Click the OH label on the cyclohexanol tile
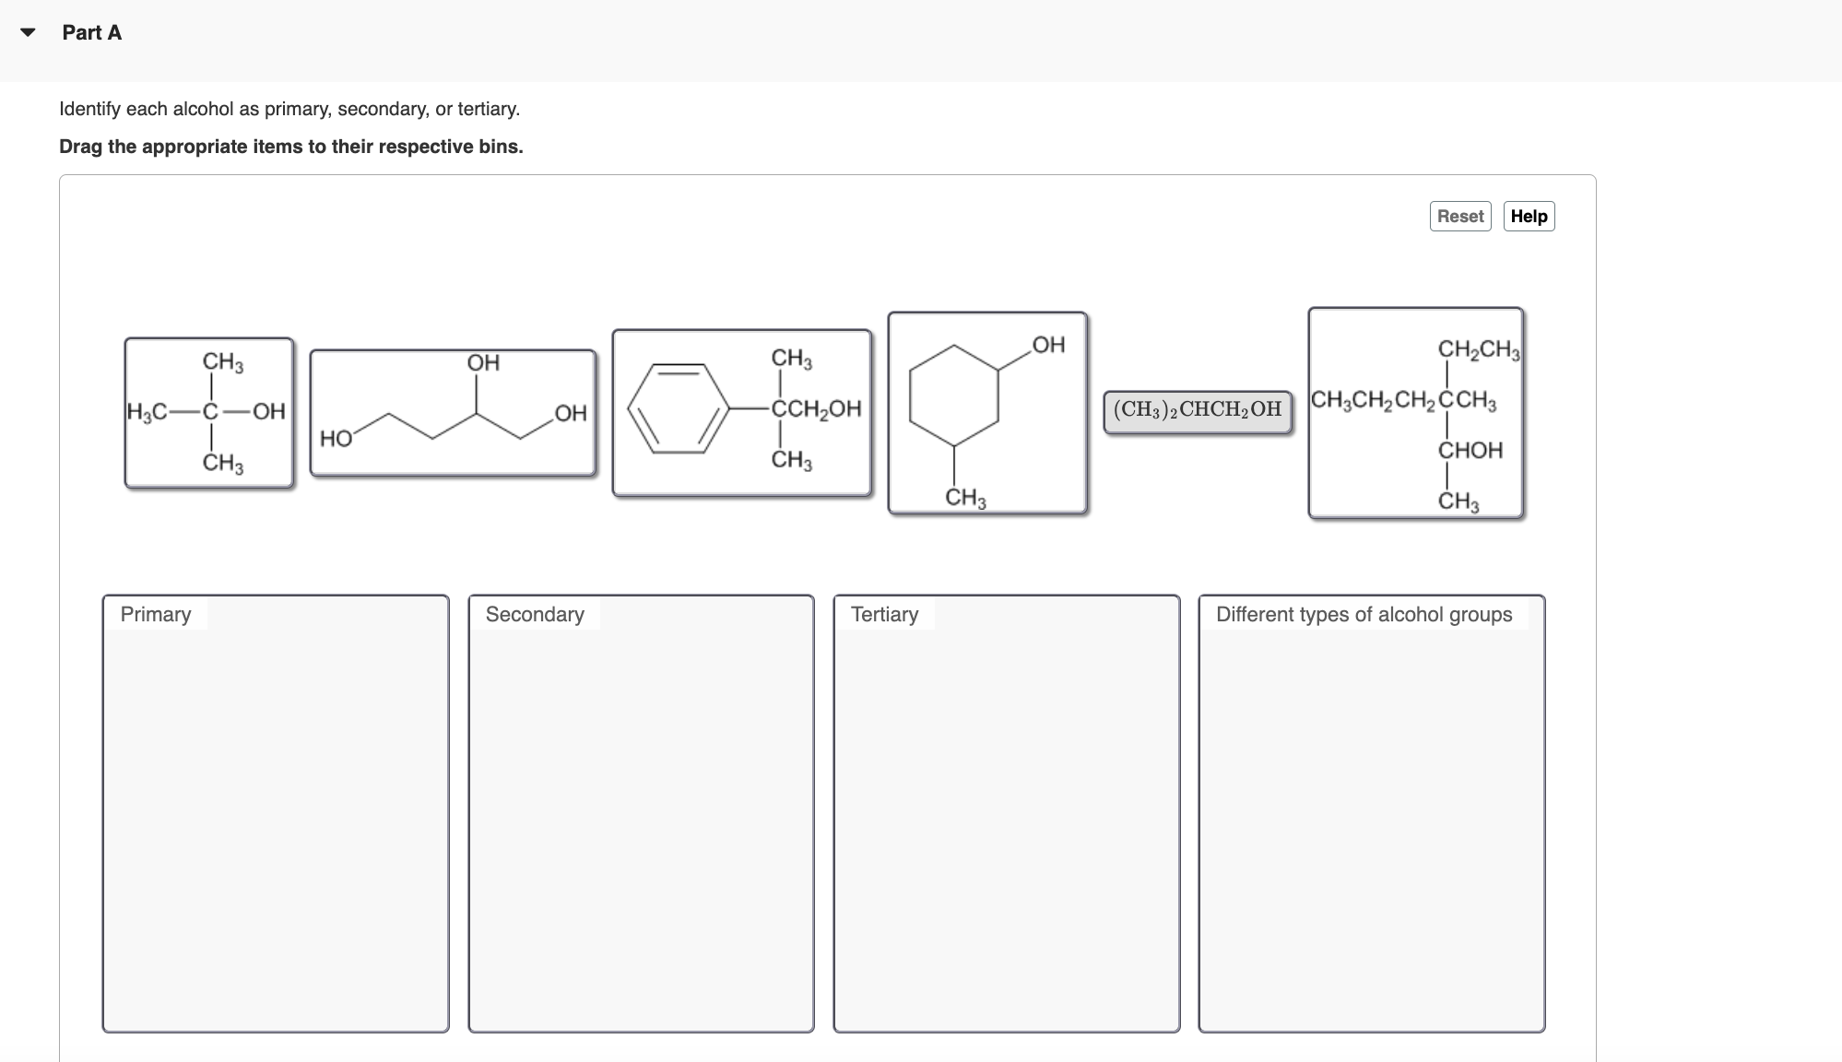Viewport: 1842px width, 1062px height. coord(1047,346)
